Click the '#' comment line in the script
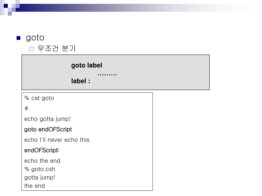 [x=26, y=108]
